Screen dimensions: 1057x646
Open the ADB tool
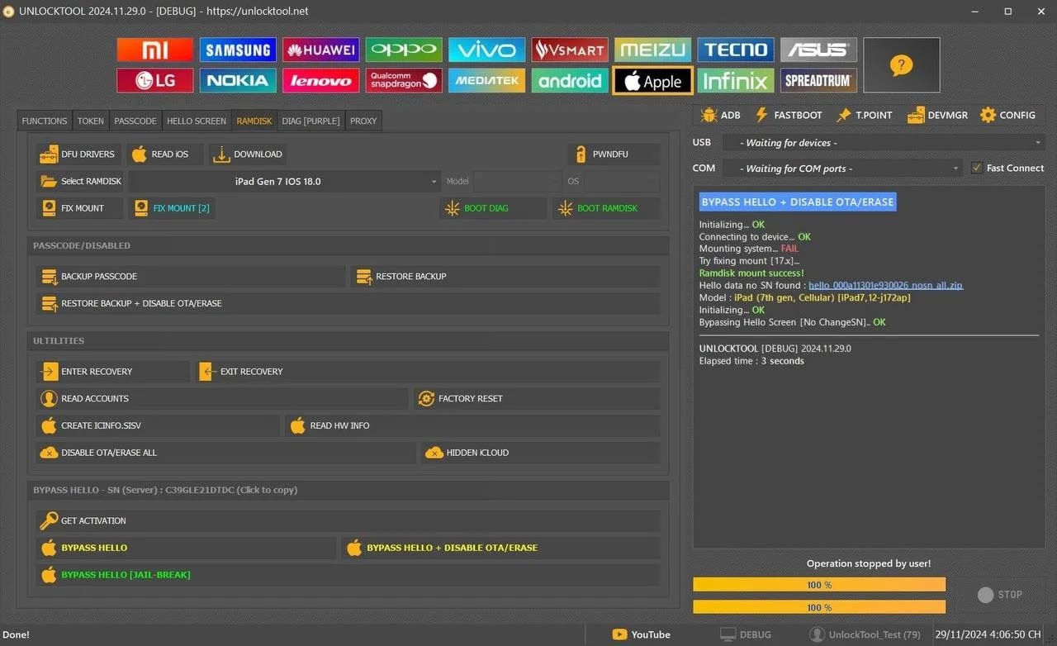click(720, 115)
